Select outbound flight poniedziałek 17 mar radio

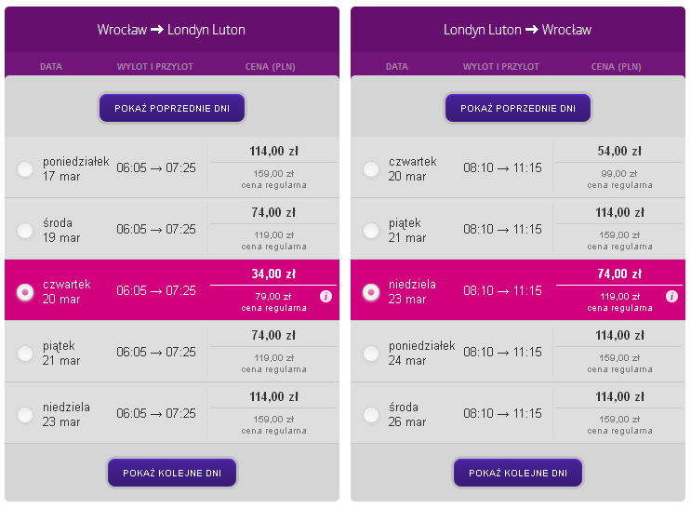(25, 169)
